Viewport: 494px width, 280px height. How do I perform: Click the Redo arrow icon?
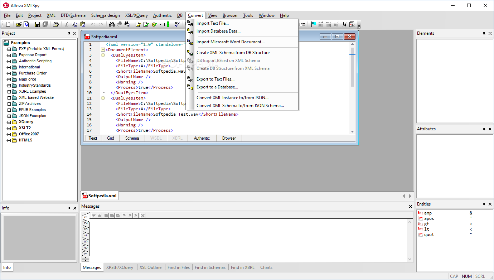click(101, 24)
